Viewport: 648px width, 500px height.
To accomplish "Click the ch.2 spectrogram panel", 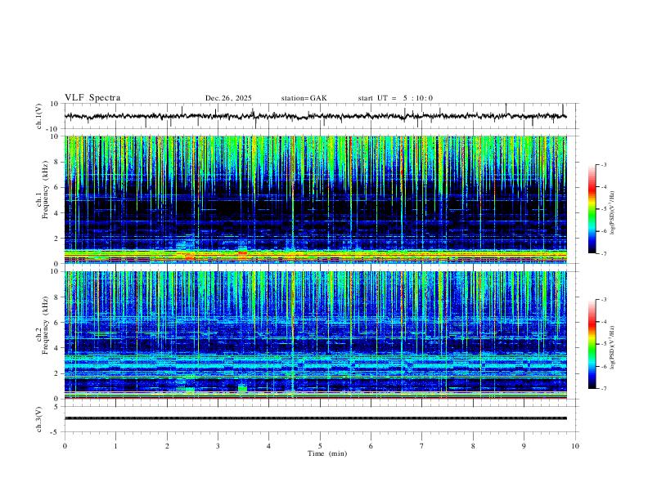I will (x=315, y=335).
